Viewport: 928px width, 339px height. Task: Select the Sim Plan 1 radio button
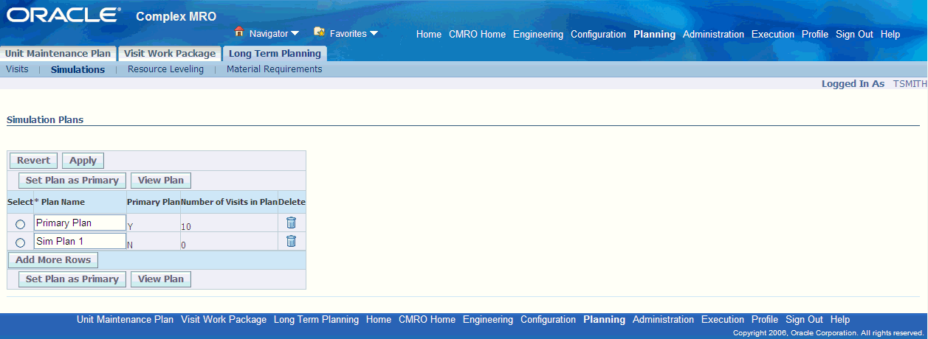coord(20,242)
